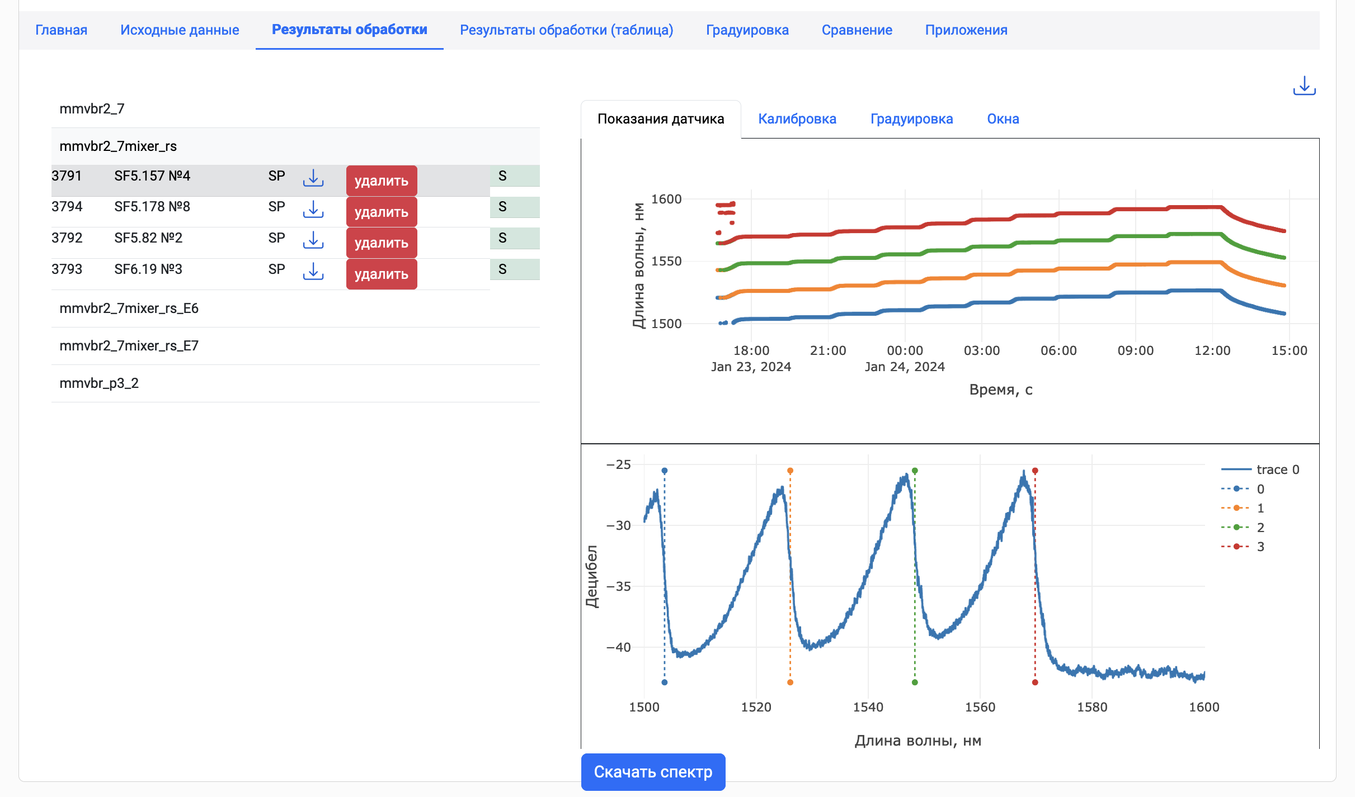This screenshot has height=797, width=1355.
Task: Switch to Исходные данные tab
Action: pyautogui.click(x=180, y=30)
